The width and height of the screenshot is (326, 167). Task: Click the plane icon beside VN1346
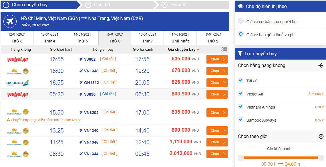click(x=81, y=142)
